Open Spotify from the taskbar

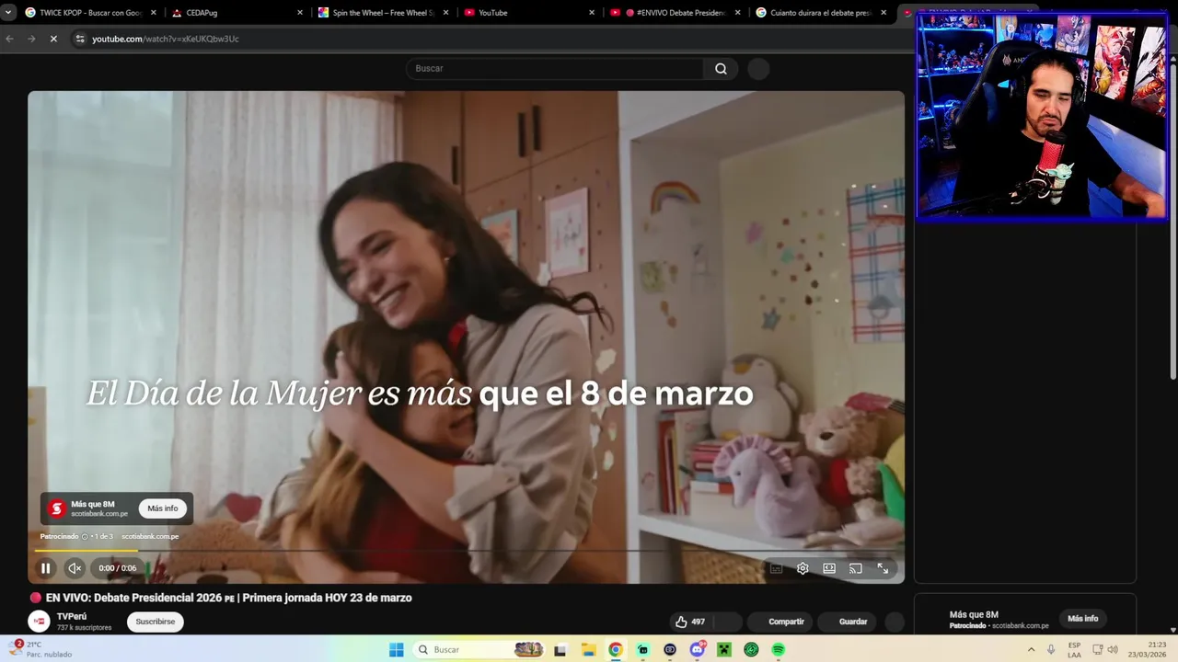tap(779, 649)
